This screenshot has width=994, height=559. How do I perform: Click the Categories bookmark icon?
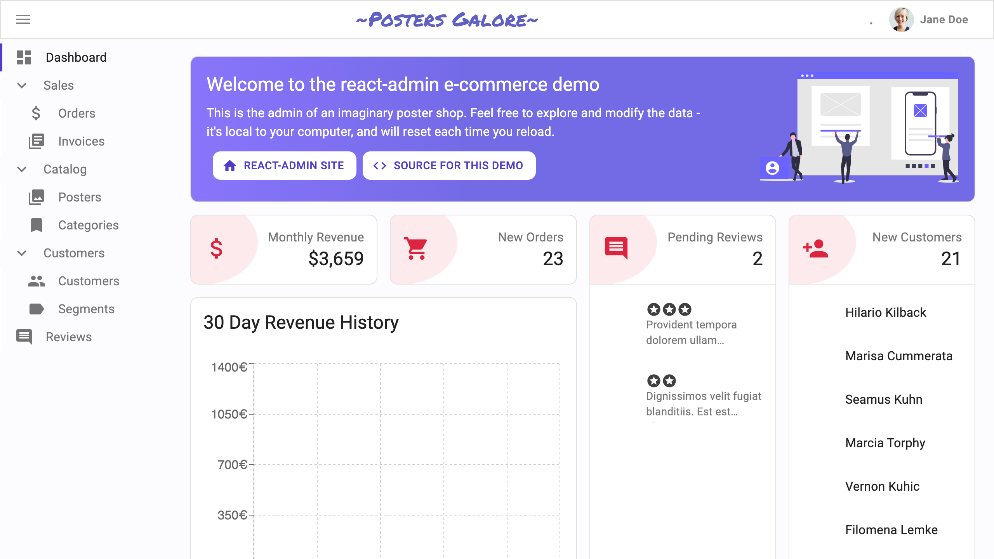pyautogui.click(x=36, y=225)
